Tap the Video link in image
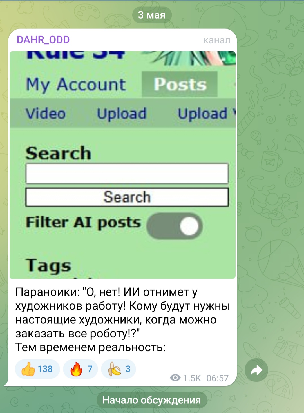 click(46, 114)
